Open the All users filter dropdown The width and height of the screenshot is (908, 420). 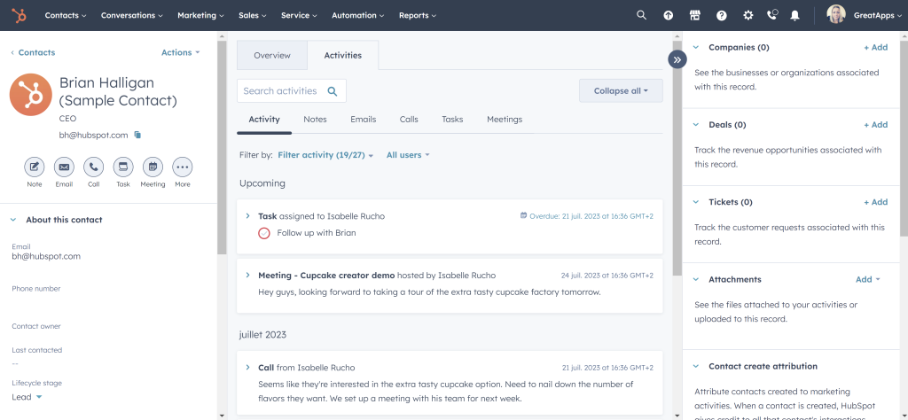tap(408, 155)
